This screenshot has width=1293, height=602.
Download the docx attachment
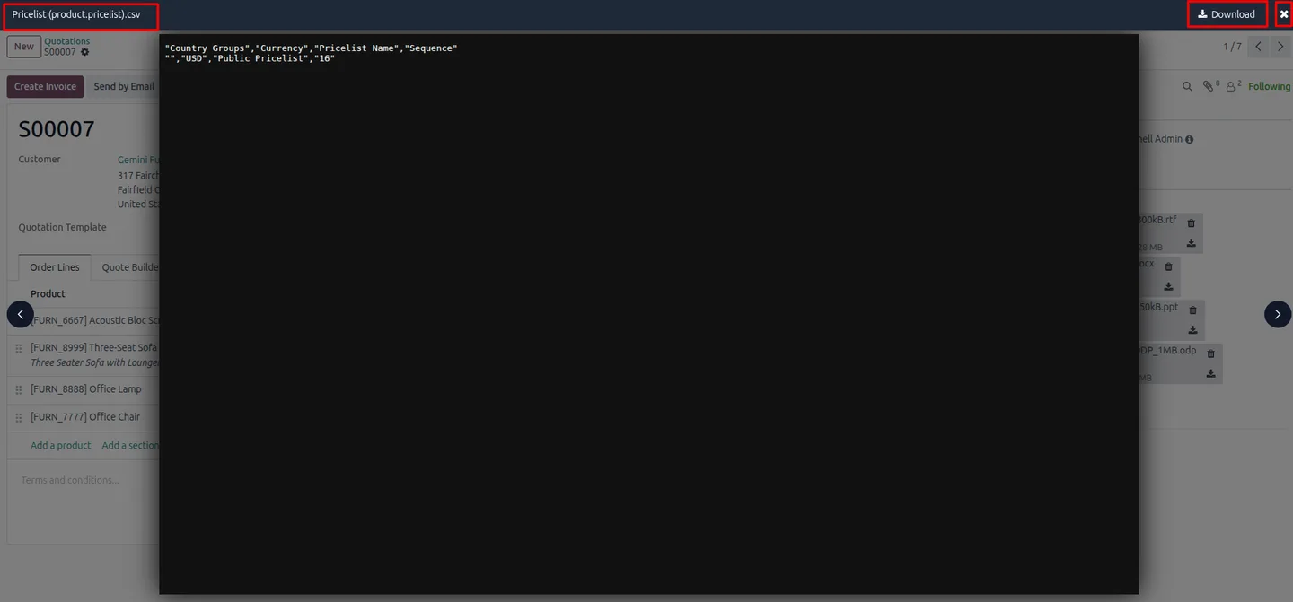pos(1168,287)
